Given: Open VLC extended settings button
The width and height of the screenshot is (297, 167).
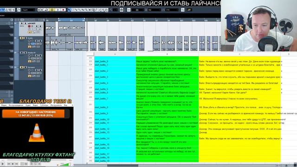Looking at the screenshot, I should [x=26, y=164].
